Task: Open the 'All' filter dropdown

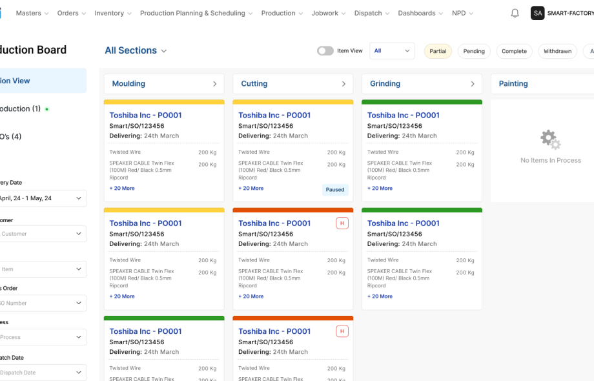Action: coord(392,51)
